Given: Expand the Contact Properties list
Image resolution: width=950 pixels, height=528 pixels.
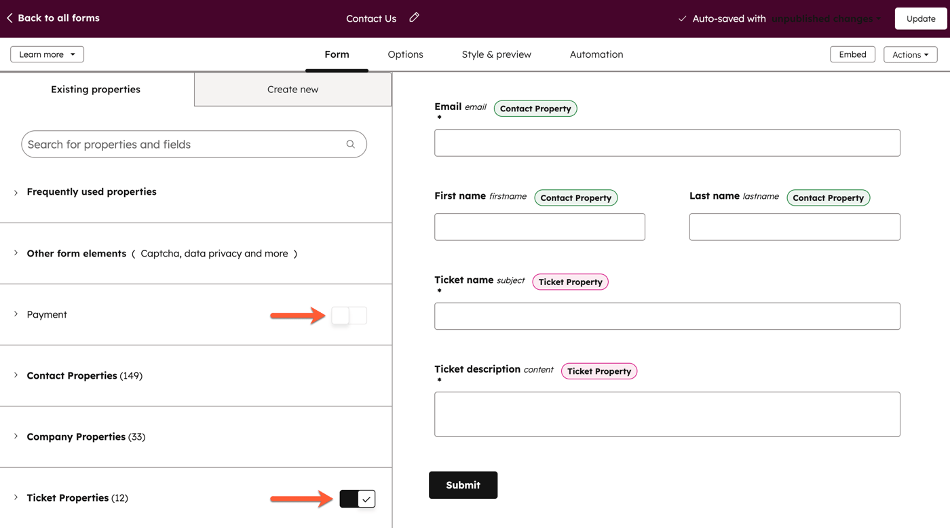Looking at the screenshot, I should (x=16, y=375).
